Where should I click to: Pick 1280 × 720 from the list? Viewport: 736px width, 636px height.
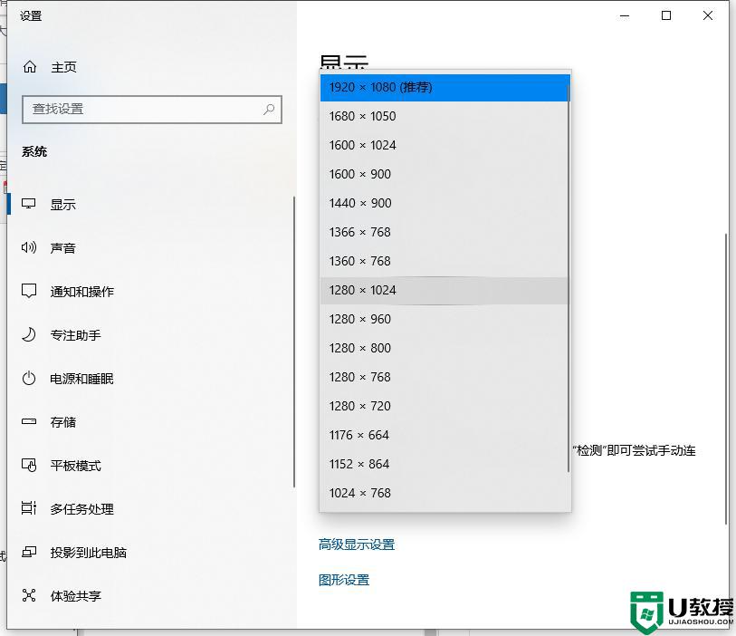click(444, 406)
